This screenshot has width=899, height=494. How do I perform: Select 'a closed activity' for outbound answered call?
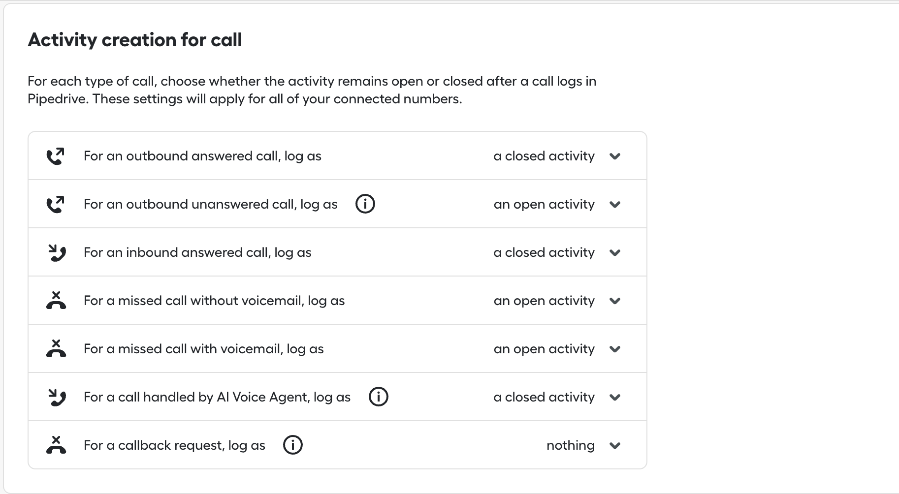click(544, 156)
